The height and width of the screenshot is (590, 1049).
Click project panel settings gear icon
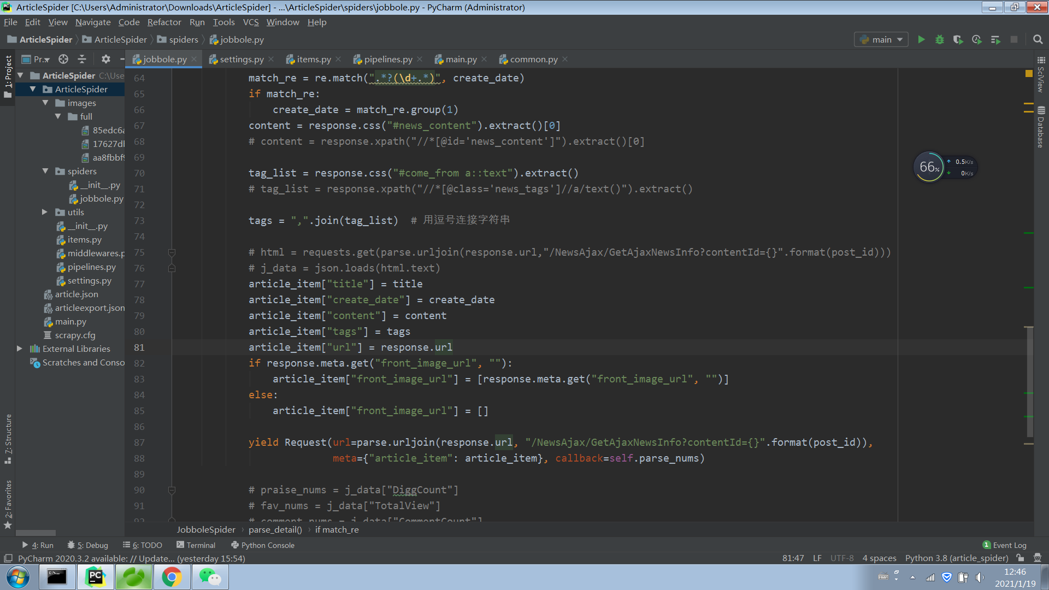pyautogui.click(x=105, y=59)
